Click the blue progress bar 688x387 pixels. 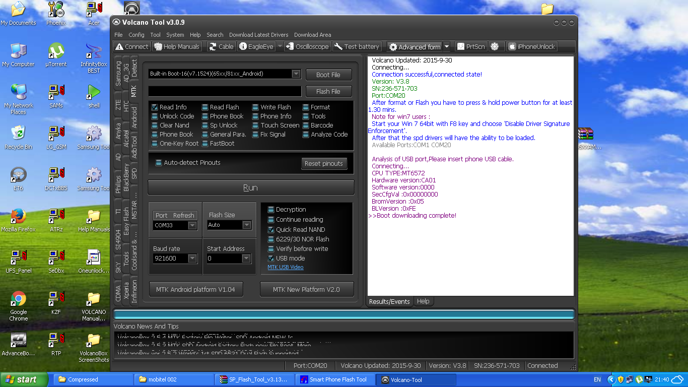(344, 314)
